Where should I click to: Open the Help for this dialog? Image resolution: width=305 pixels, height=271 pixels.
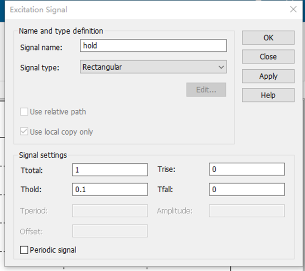coord(268,95)
